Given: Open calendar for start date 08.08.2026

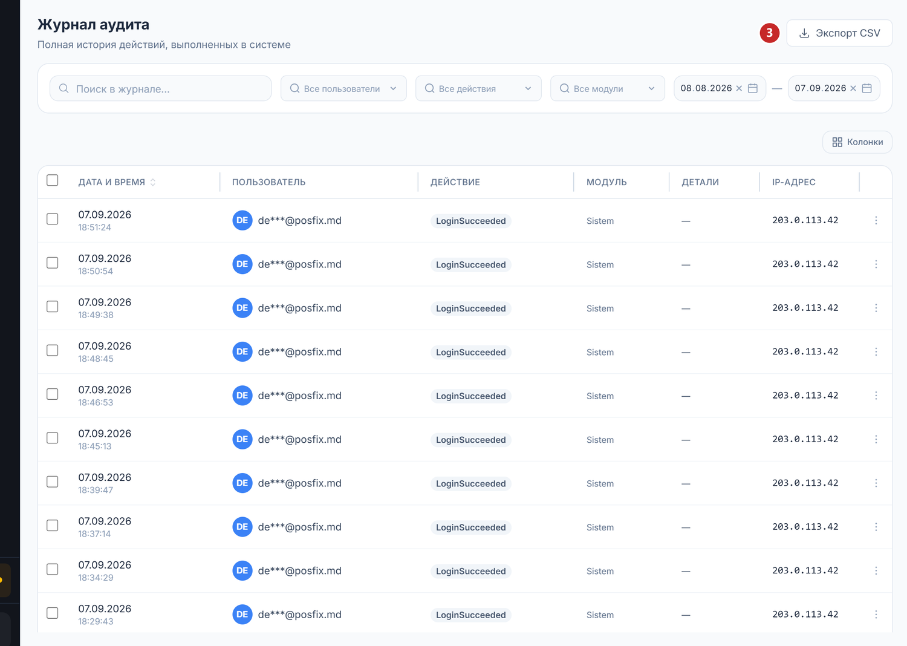Looking at the screenshot, I should pyautogui.click(x=753, y=88).
